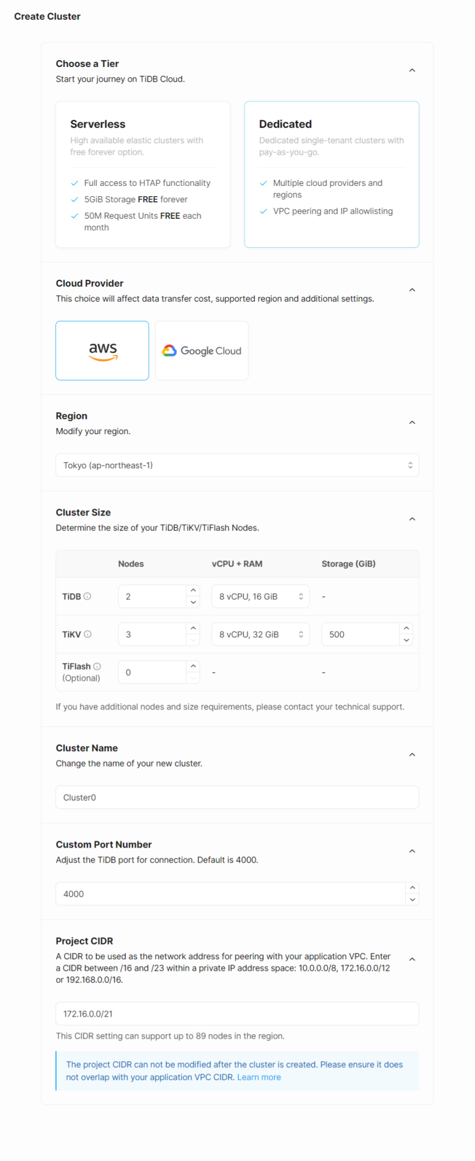
Task: Click the Storage (GiB) column header
Action: pos(349,564)
